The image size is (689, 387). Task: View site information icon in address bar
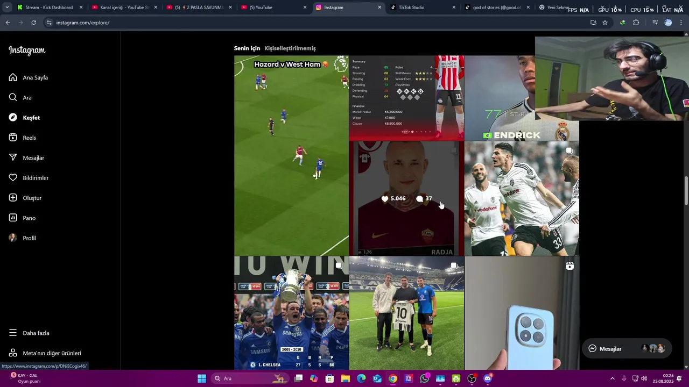coord(49,23)
